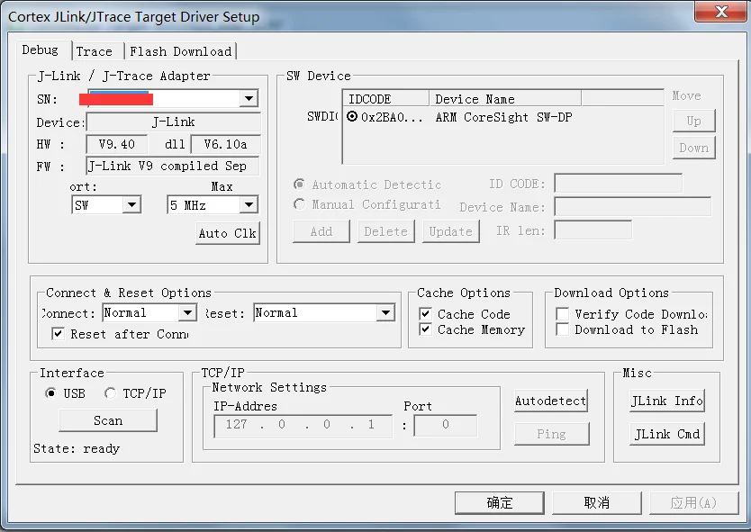Disable the Cache Memory checkbox
Viewport: 751px width, 532px height.
pos(425,329)
